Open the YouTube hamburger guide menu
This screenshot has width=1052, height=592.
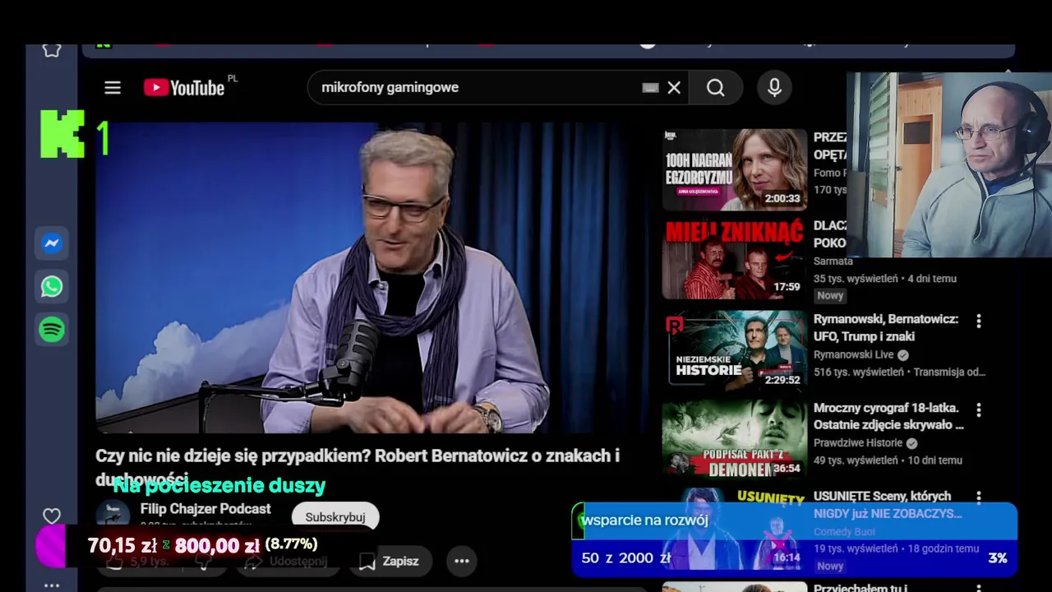(113, 87)
